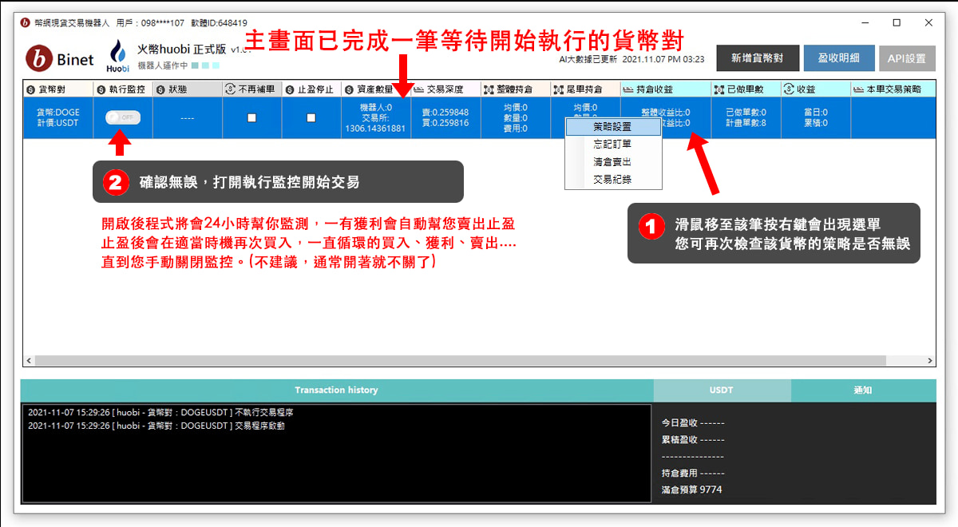Click the 本單交易策略 column header

tap(893, 89)
